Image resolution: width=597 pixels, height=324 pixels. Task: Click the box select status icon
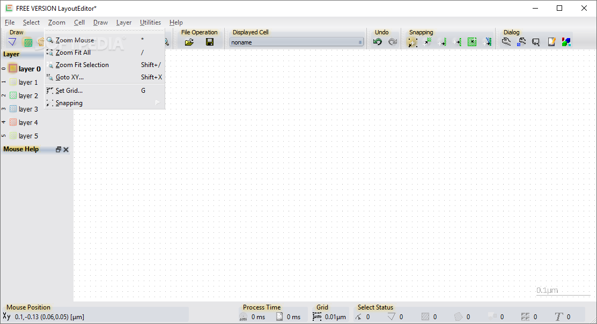pyautogui.click(x=425, y=317)
